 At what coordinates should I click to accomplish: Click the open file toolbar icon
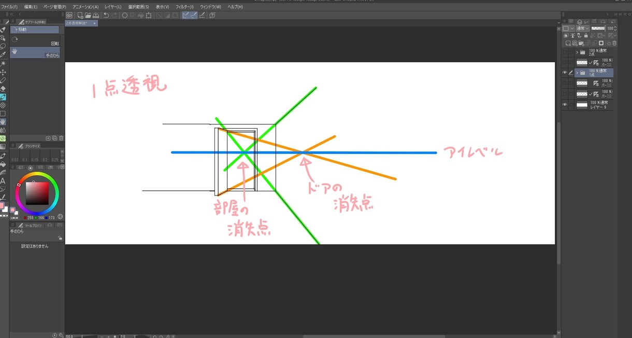88,16
